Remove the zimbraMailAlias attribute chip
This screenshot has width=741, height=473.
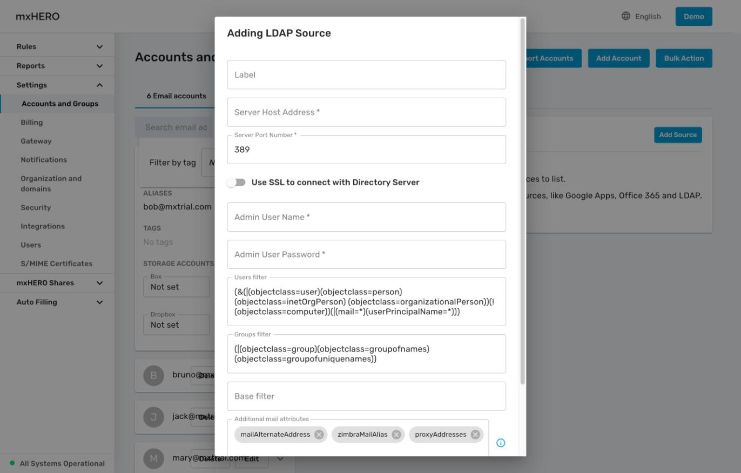(396, 435)
